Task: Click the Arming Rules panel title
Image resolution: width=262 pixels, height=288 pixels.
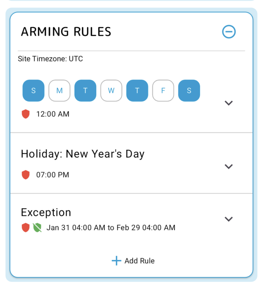Action: click(x=66, y=32)
